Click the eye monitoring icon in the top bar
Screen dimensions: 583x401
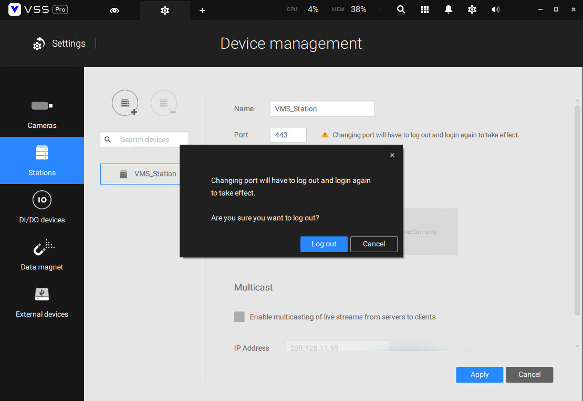click(x=114, y=9)
